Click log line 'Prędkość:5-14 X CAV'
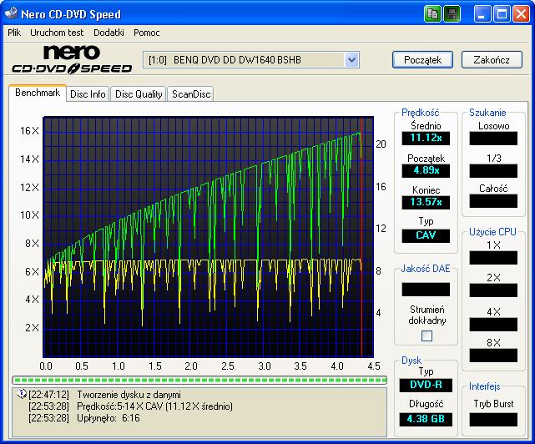The height and width of the screenshot is (444, 535). click(x=154, y=406)
